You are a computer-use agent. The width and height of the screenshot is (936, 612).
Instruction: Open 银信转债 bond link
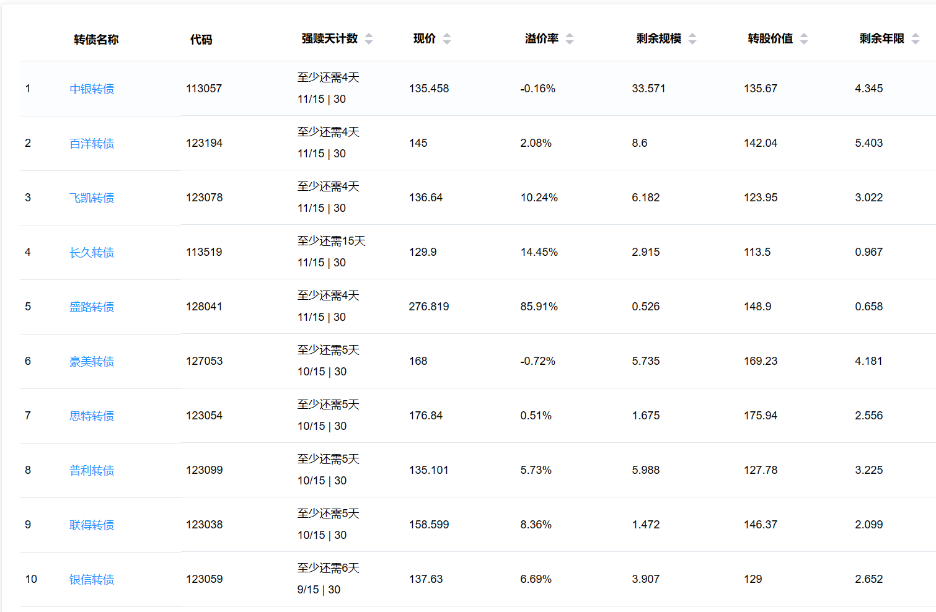(92, 580)
